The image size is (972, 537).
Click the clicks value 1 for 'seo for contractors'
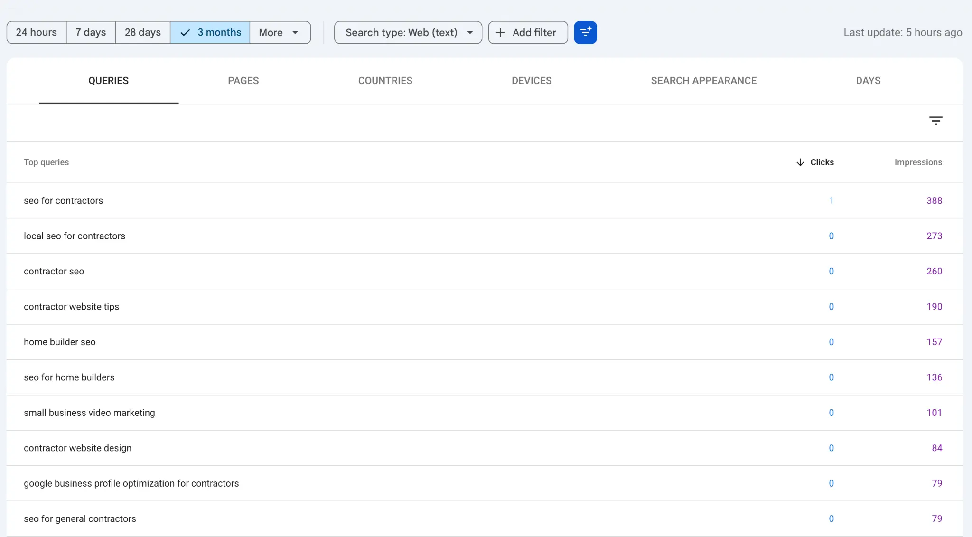(x=831, y=200)
